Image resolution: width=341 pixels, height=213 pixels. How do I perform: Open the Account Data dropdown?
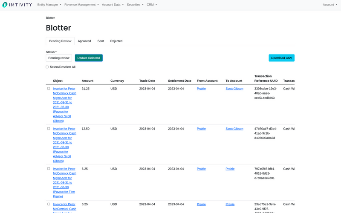pyautogui.click(x=113, y=5)
